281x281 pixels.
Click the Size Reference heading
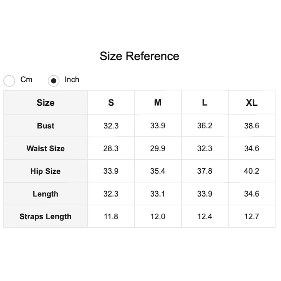[139, 56]
